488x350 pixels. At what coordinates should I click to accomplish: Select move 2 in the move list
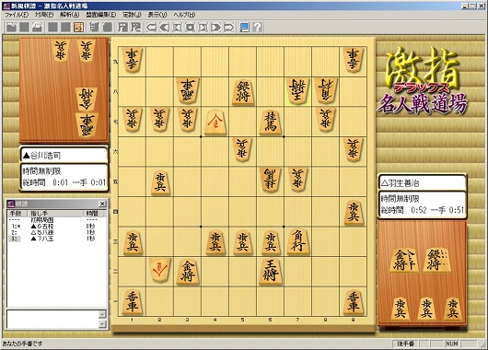pyautogui.click(x=57, y=233)
